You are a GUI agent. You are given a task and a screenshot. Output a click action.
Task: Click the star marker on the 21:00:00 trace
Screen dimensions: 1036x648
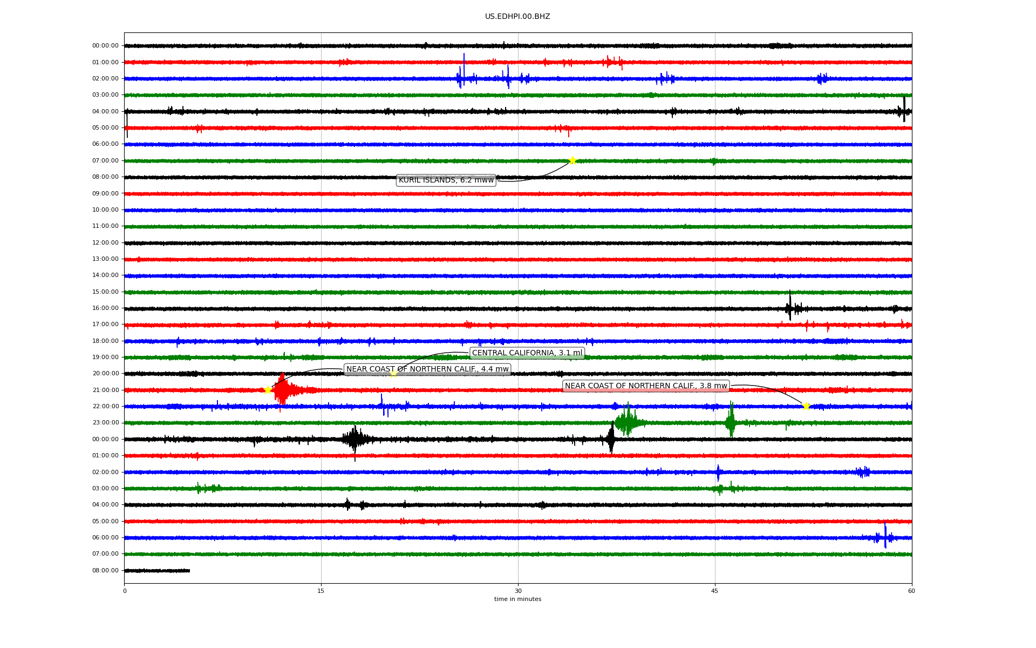pos(268,390)
